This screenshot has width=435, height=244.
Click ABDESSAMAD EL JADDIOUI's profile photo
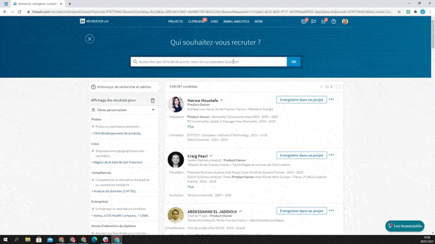[x=176, y=215]
